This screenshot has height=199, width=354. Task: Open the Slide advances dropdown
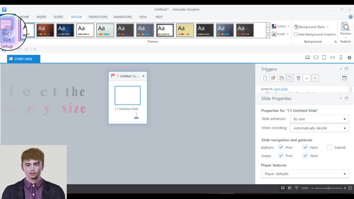coord(319,119)
